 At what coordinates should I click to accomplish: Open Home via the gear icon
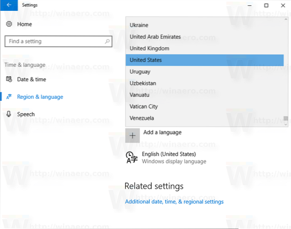9,24
